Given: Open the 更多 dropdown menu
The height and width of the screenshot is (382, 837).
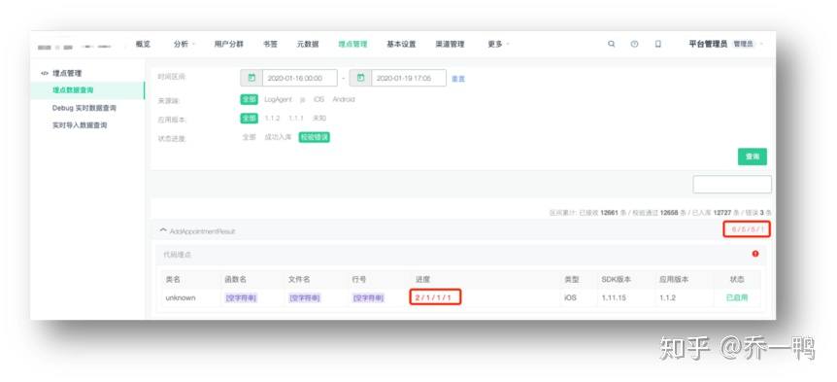Looking at the screenshot, I should 498,45.
